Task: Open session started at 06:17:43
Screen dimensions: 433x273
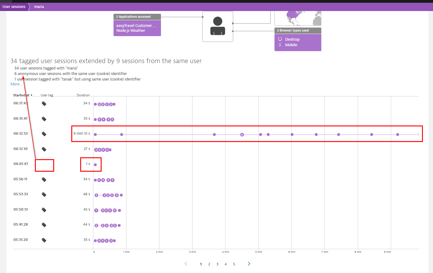Action: (x=21, y=103)
